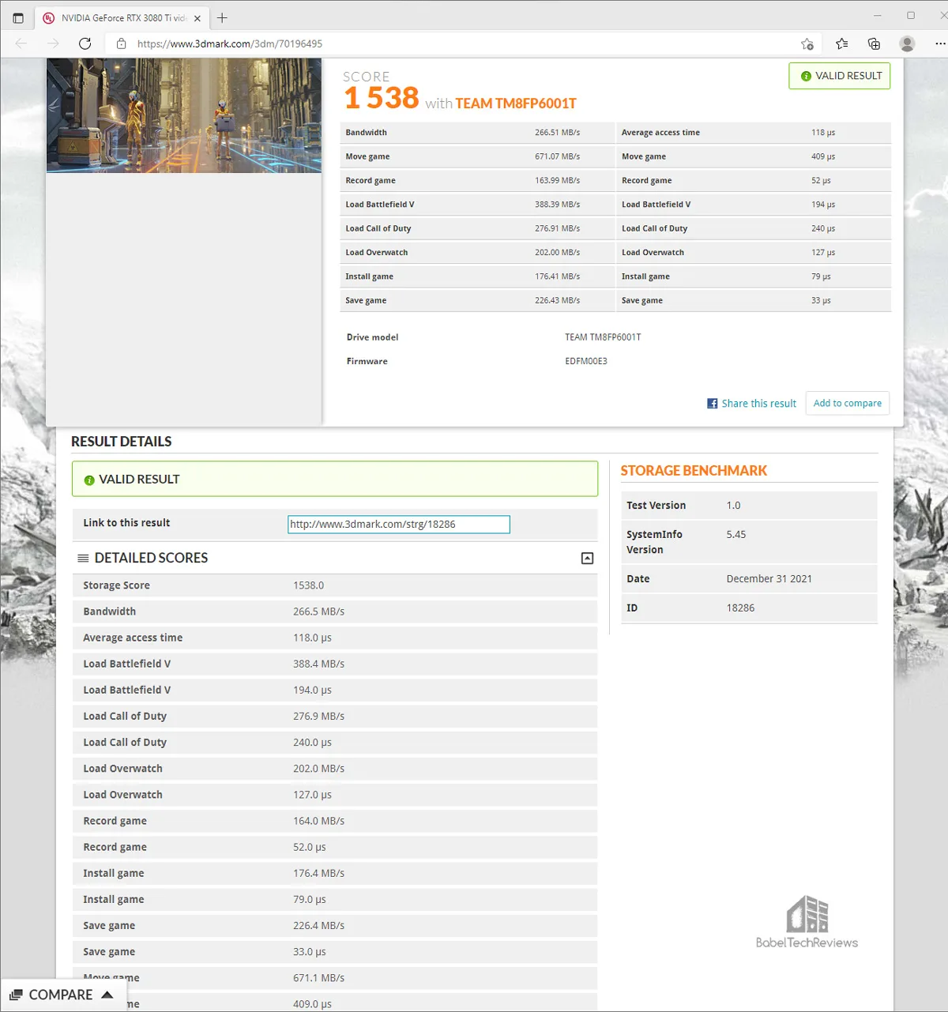Open browser Settings and more menu
948x1012 pixels.
[939, 43]
